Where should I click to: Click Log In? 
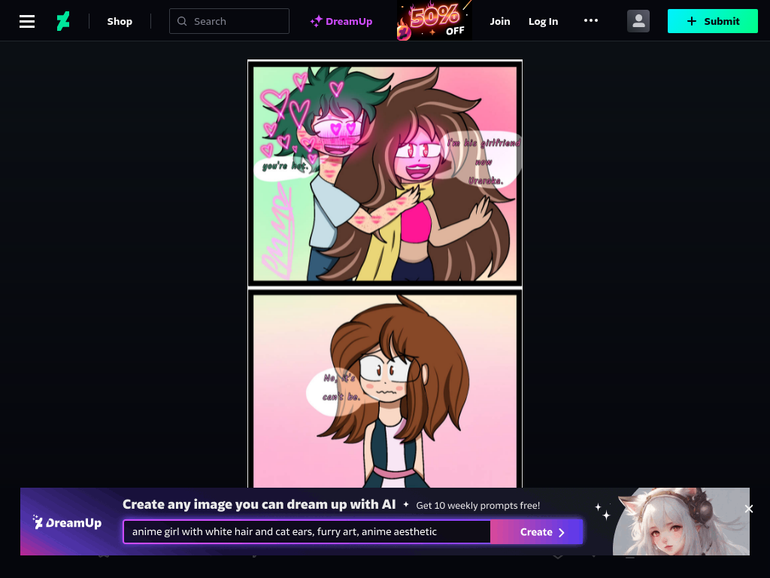543,21
